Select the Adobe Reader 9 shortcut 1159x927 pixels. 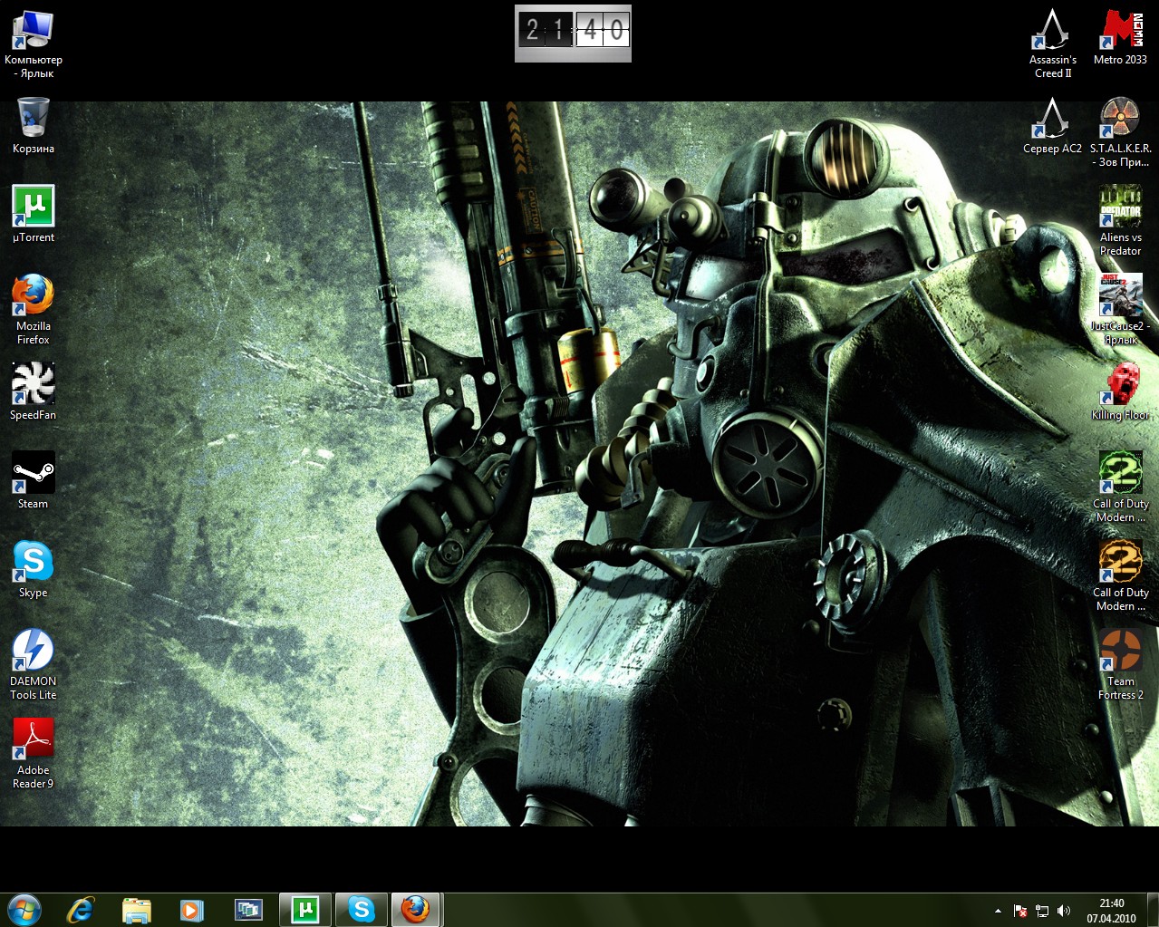[x=34, y=739]
